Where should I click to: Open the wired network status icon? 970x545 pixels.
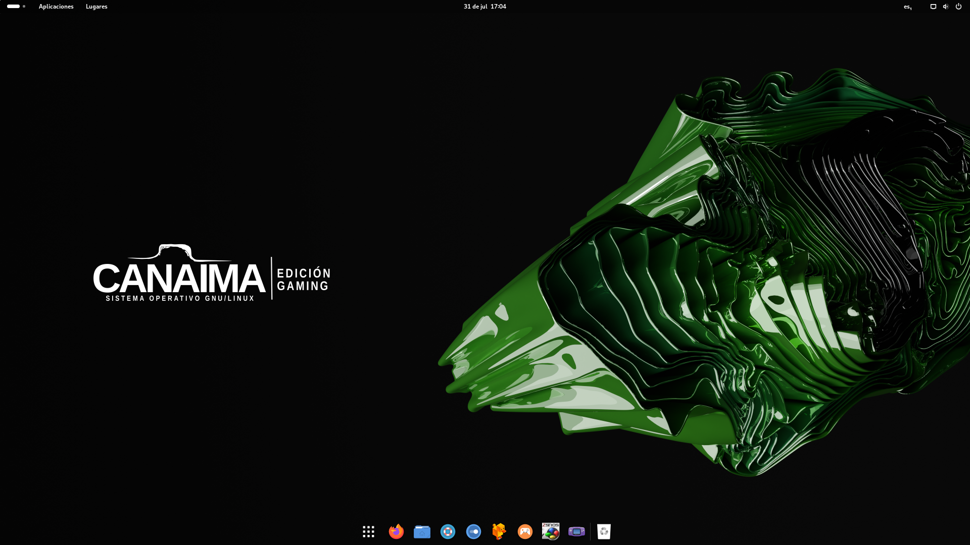tap(933, 7)
